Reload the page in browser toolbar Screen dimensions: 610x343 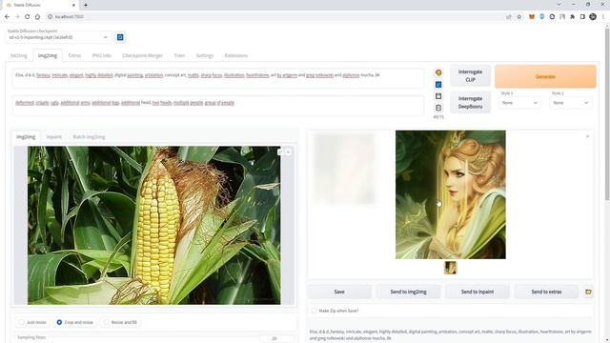(x=28, y=17)
